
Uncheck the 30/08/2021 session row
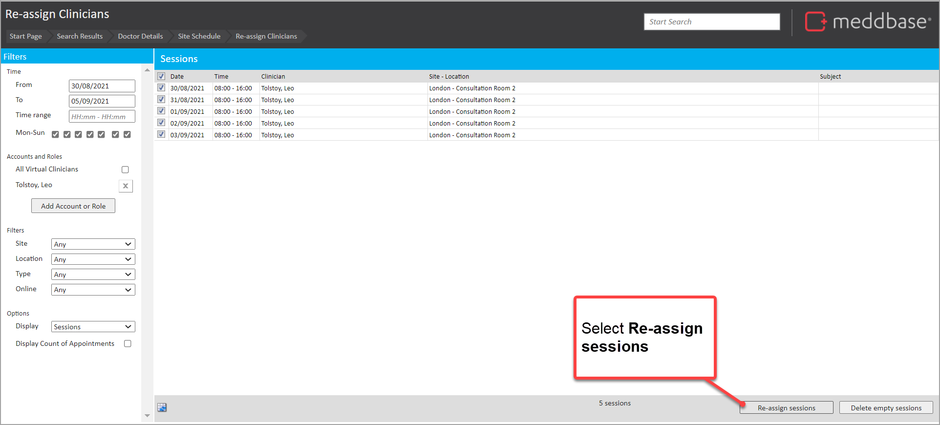click(161, 88)
